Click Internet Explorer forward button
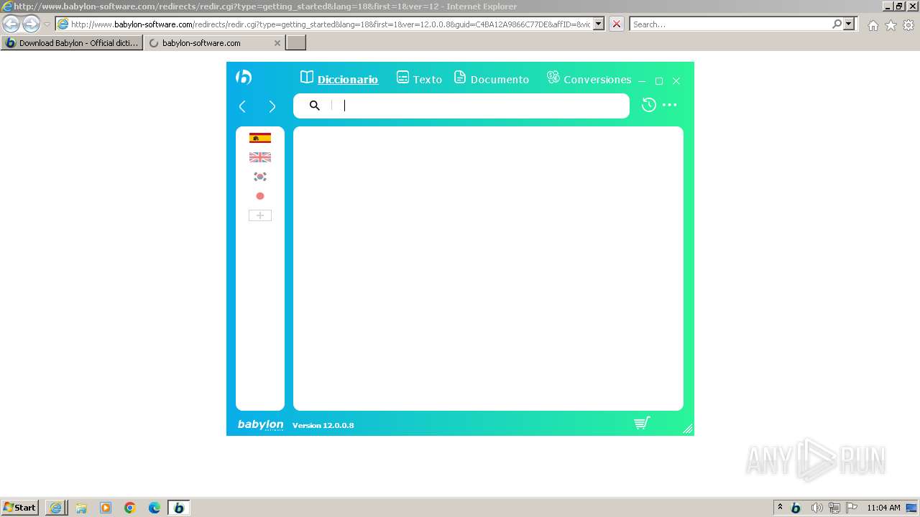The width and height of the screenshot is (920, 517). (31, 24)
